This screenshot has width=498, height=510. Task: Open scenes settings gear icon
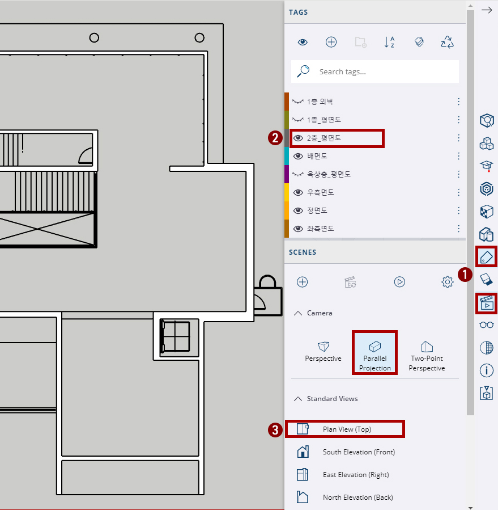448,282
